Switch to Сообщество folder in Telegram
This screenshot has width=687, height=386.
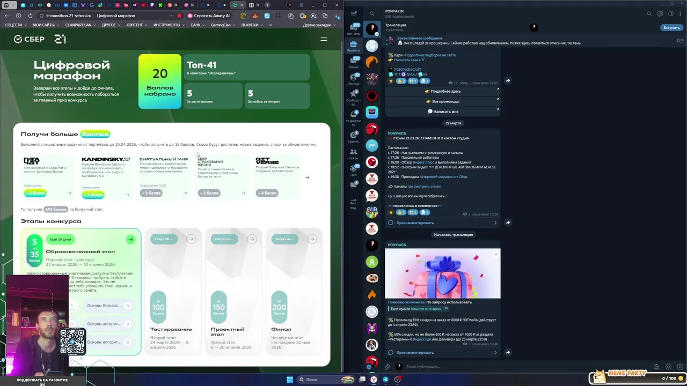(x=353, y=96)
